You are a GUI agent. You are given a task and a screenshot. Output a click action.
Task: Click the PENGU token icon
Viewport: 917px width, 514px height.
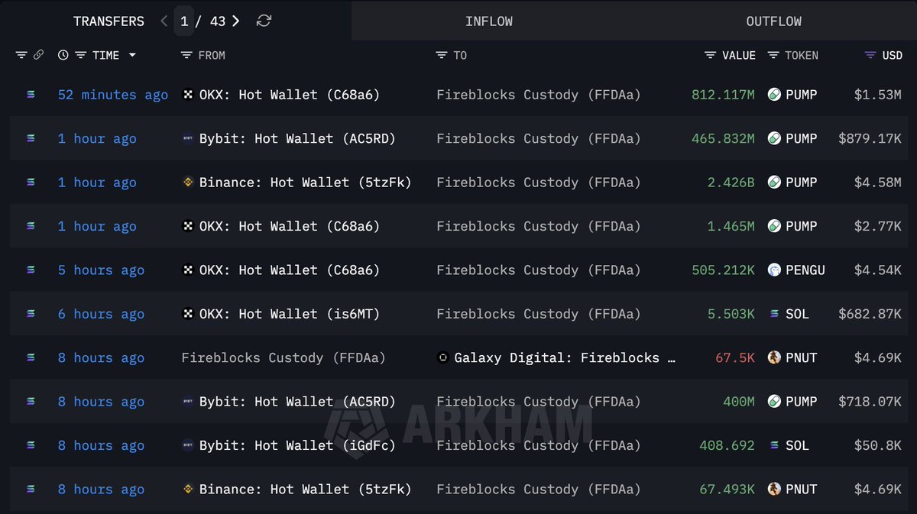774,270
